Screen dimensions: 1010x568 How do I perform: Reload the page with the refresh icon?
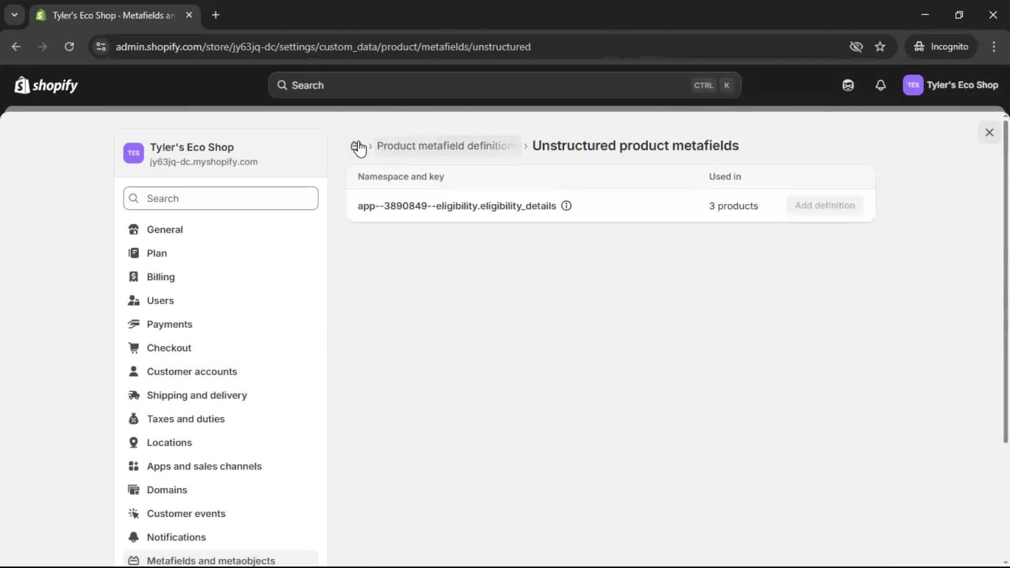pos(69,47)
